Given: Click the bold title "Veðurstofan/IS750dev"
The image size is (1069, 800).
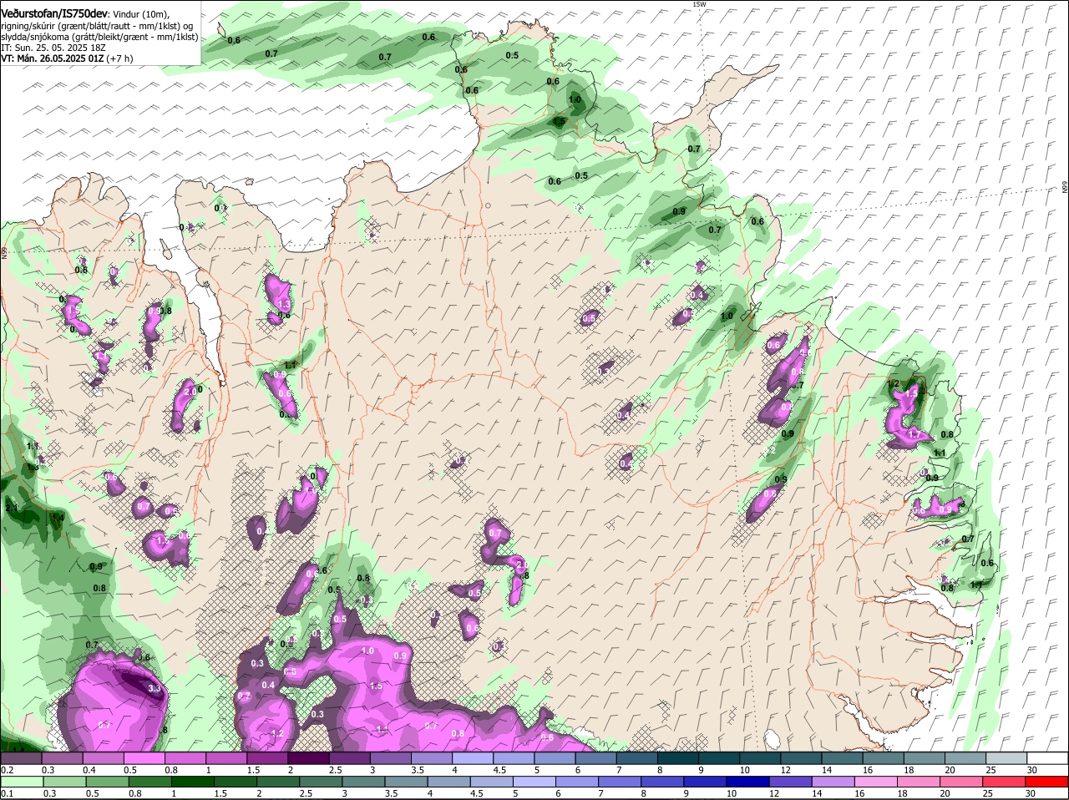Looking at the screenshot, I should pos(55,14).
